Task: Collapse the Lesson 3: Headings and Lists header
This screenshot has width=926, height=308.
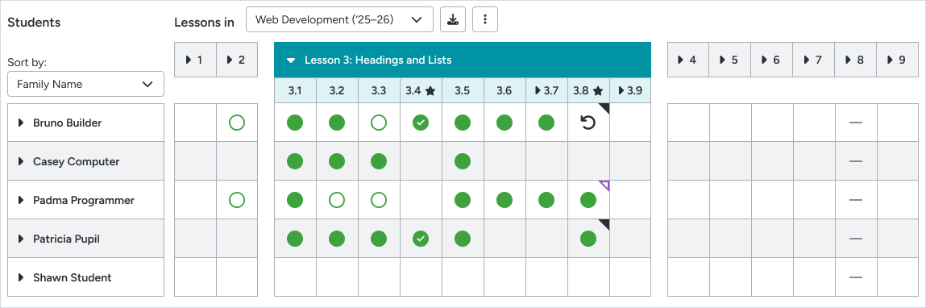Action: 463,60
